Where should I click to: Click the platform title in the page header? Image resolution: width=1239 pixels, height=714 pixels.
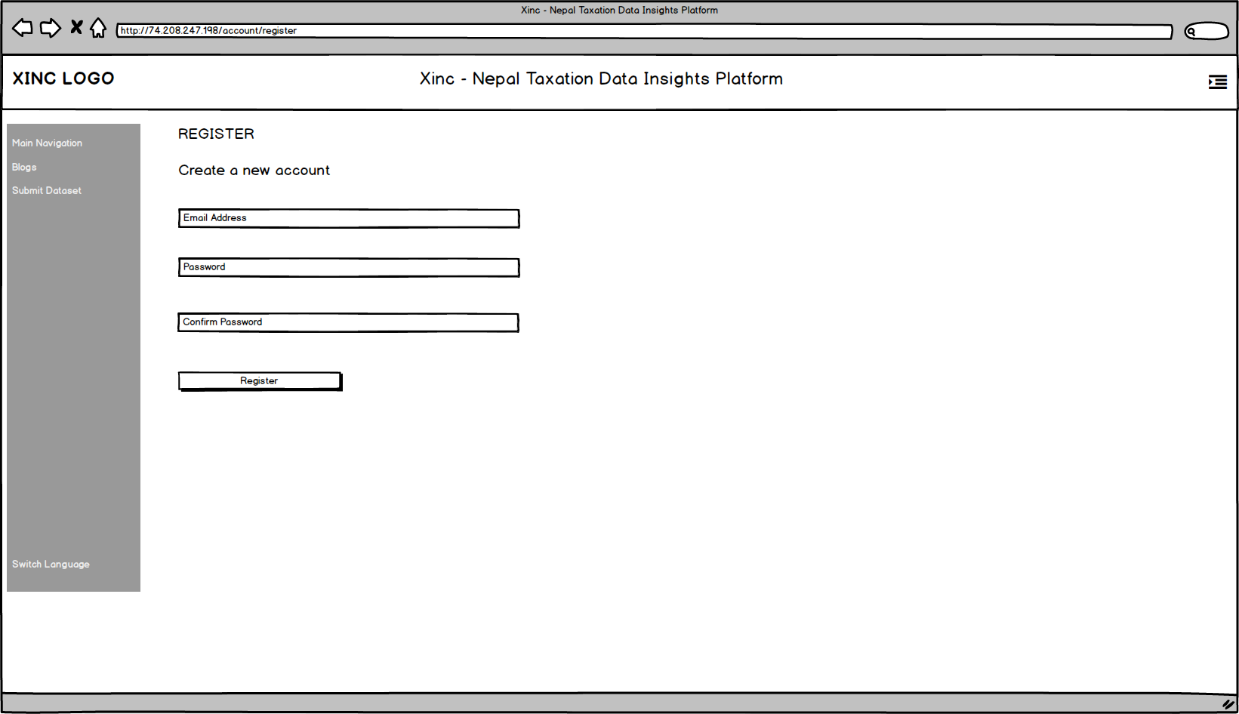click(601, 79)
